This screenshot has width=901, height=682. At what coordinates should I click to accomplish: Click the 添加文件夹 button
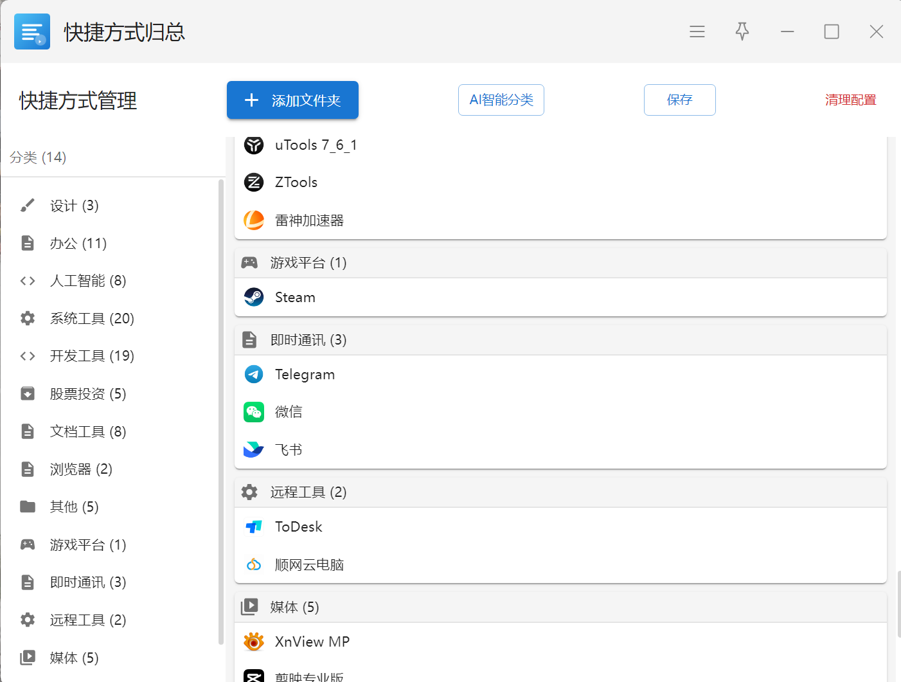(292, 100)
